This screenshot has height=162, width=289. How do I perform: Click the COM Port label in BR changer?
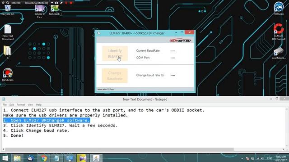143,58
